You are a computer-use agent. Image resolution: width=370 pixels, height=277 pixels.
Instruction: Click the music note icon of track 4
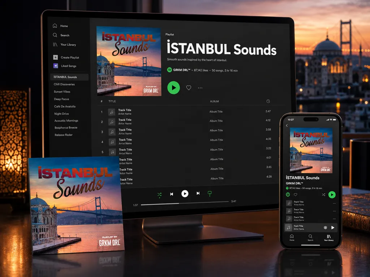coord(112,142)
